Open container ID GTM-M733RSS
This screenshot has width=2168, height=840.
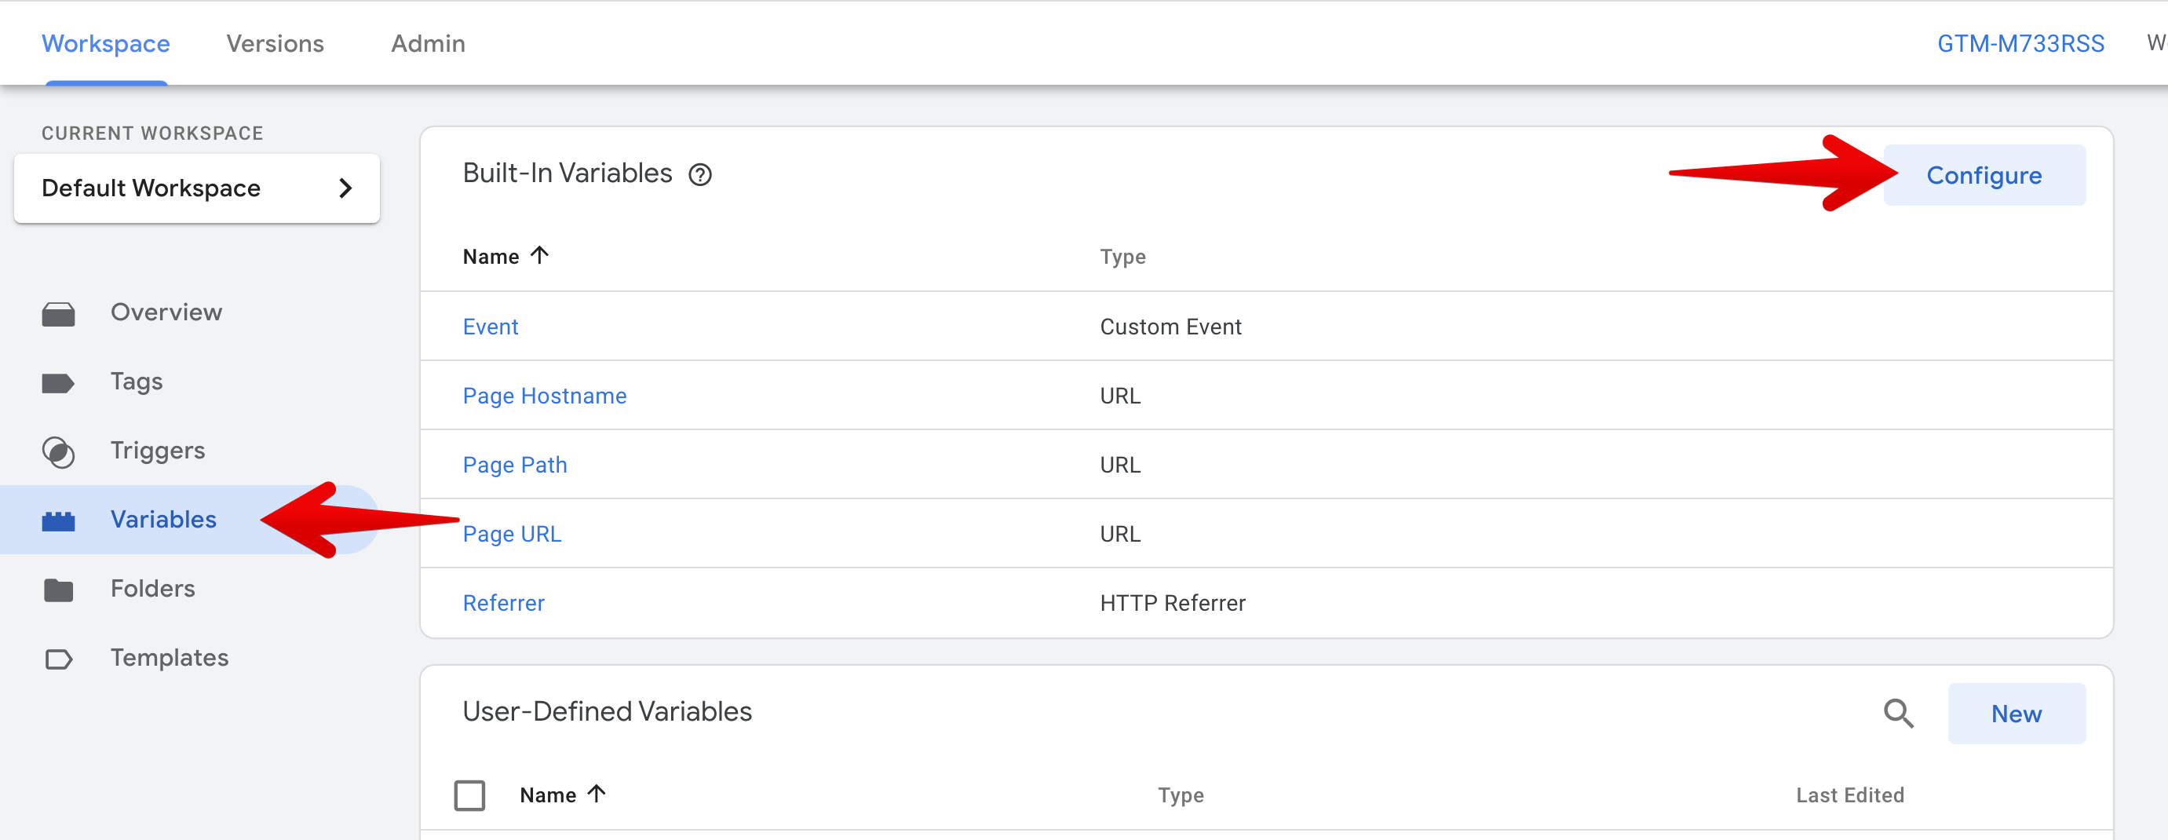coord(2020,44)
